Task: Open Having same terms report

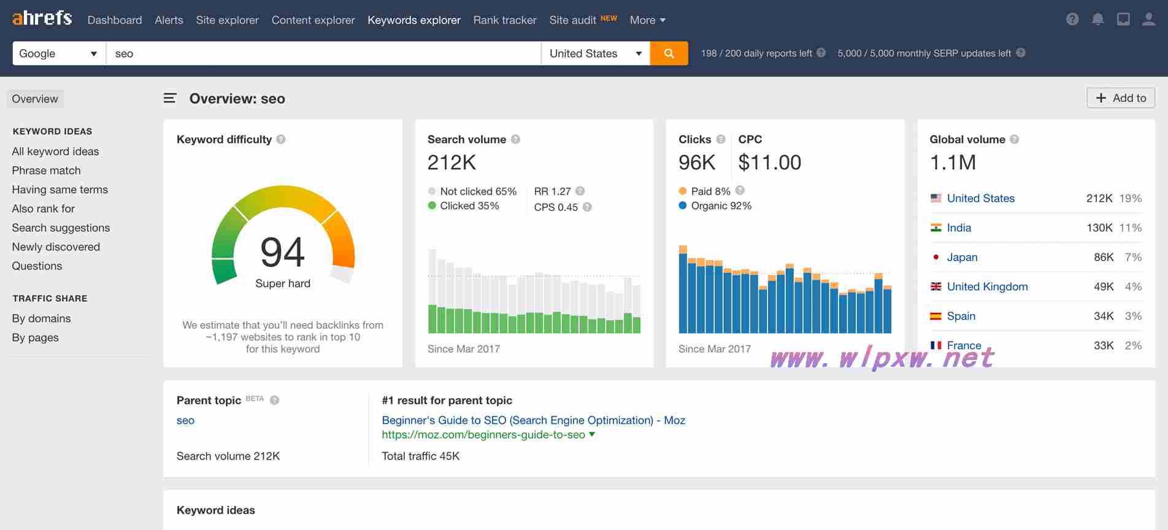Action: 60,190
